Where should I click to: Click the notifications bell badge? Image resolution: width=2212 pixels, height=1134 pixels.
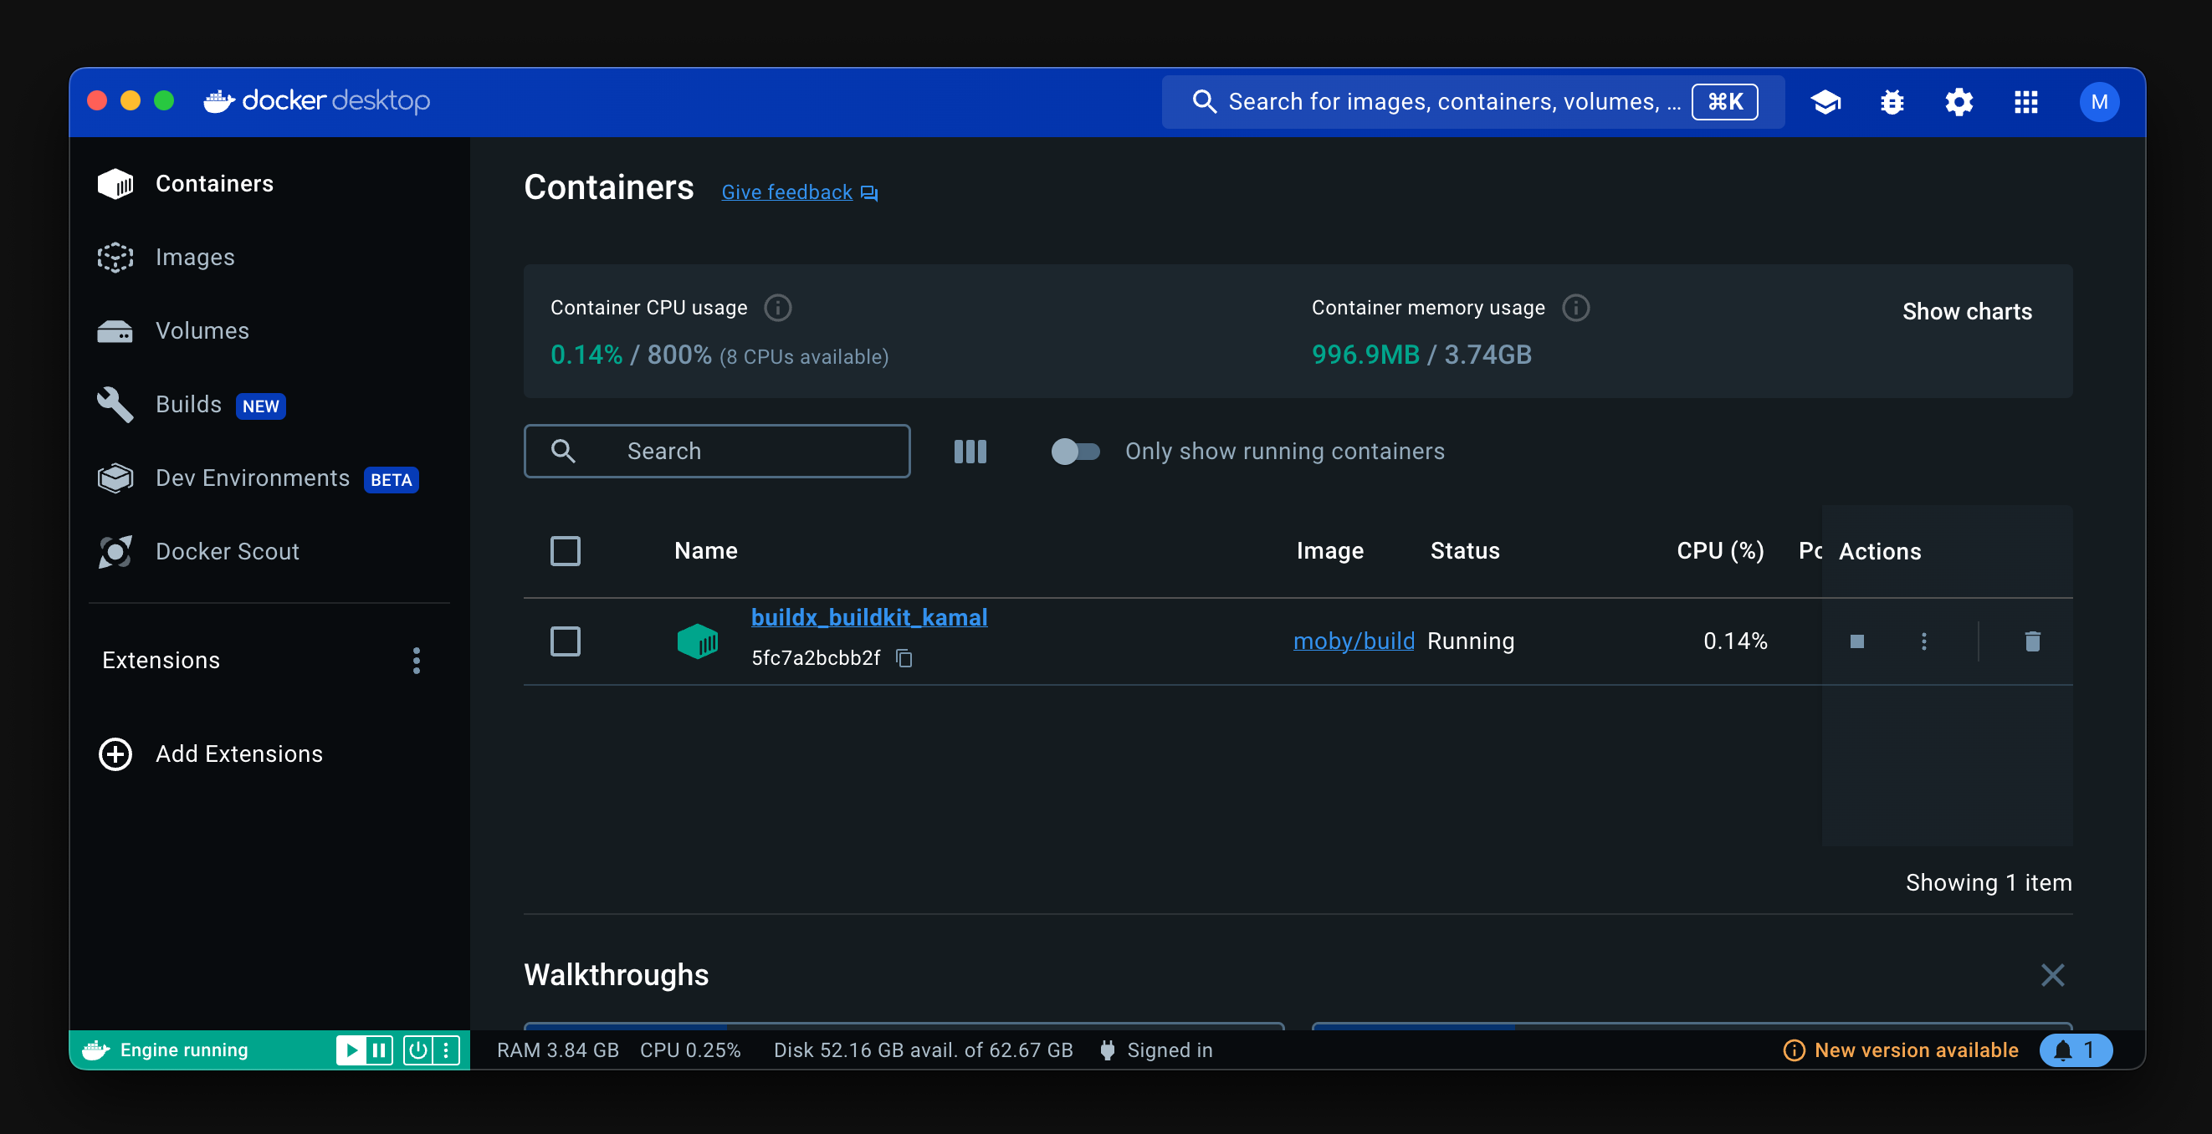coord(2075,1050)
